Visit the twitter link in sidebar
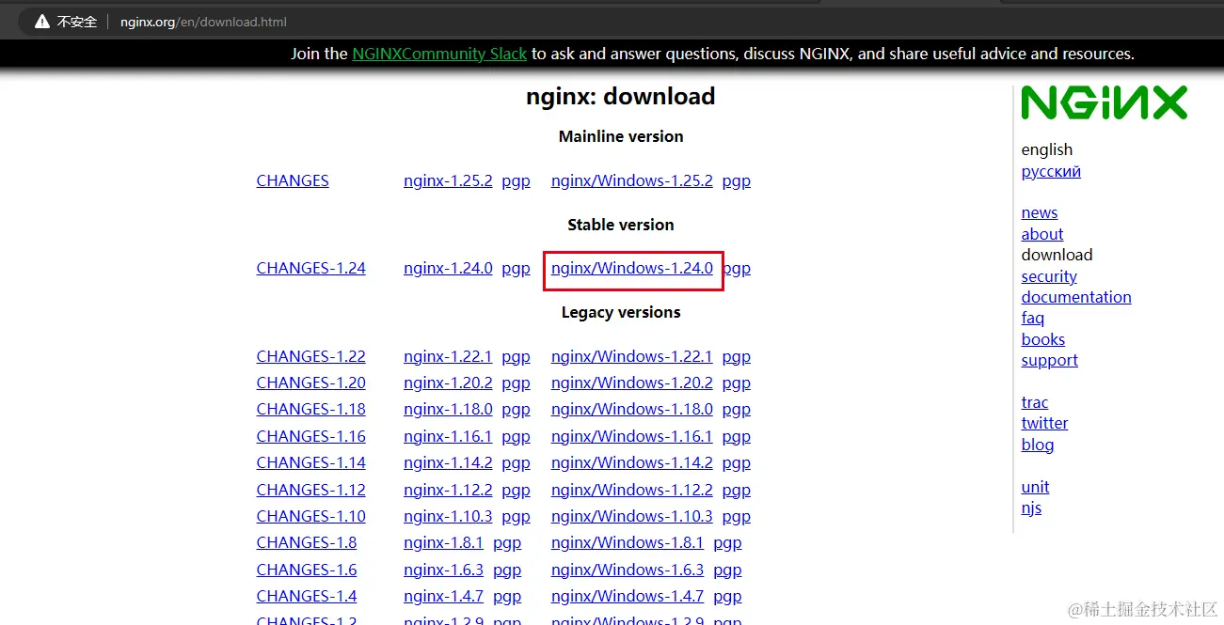 point(1045,423)
